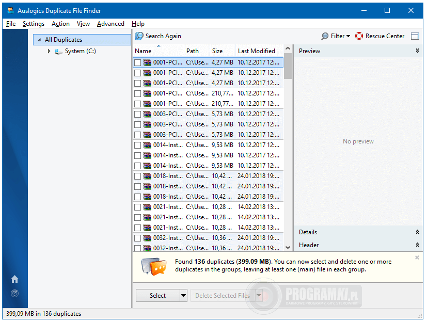Open the View menu
Screen dimensions: 427x322
tap(83, 24)
